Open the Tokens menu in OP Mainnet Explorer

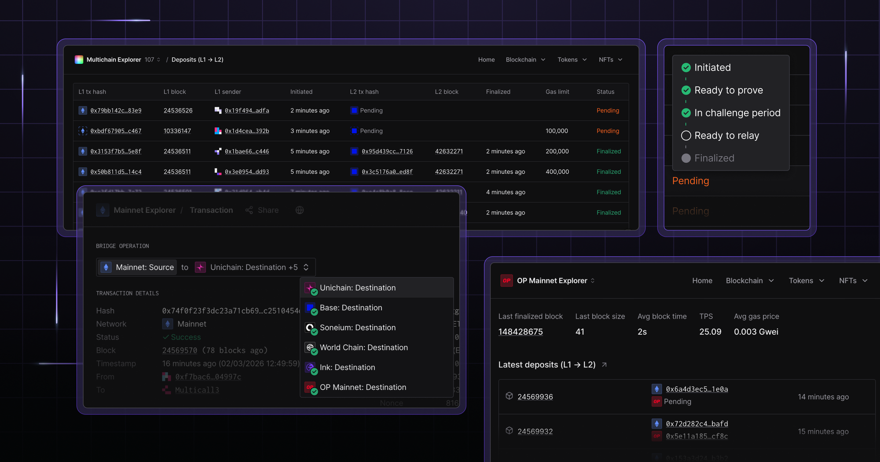click(806, 280)
